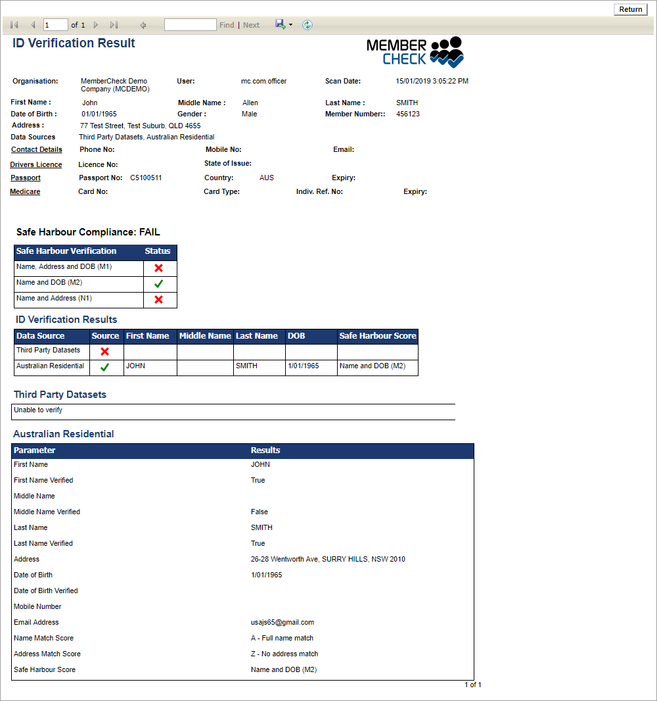Click the "Unable to verify" message

pos(38,410)
